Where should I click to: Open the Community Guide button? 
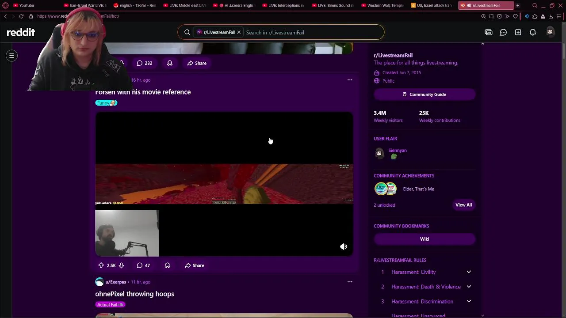(424, 95)
